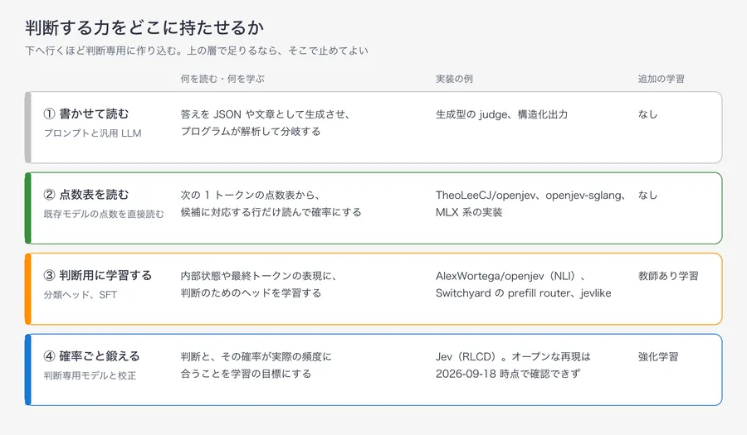
Task: Click the 強化学習 label in row ④
Action: tap(658, 356)
